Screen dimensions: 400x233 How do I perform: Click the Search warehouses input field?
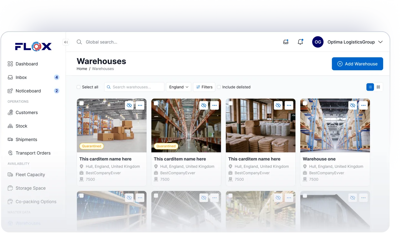point(134,87)
